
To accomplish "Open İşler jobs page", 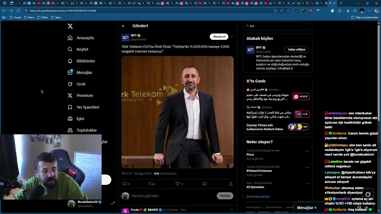I will (x=76, y=119).
